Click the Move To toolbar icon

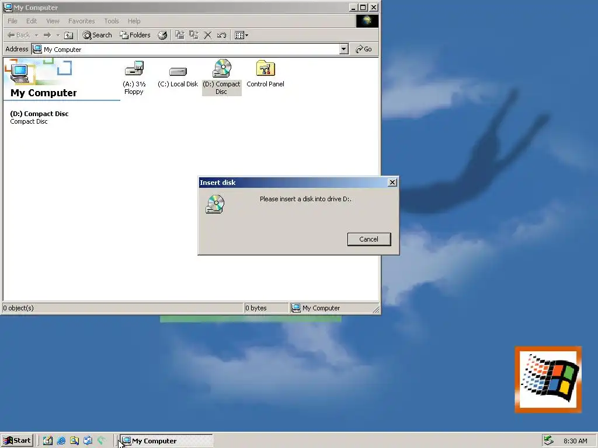tap(180, 35)
